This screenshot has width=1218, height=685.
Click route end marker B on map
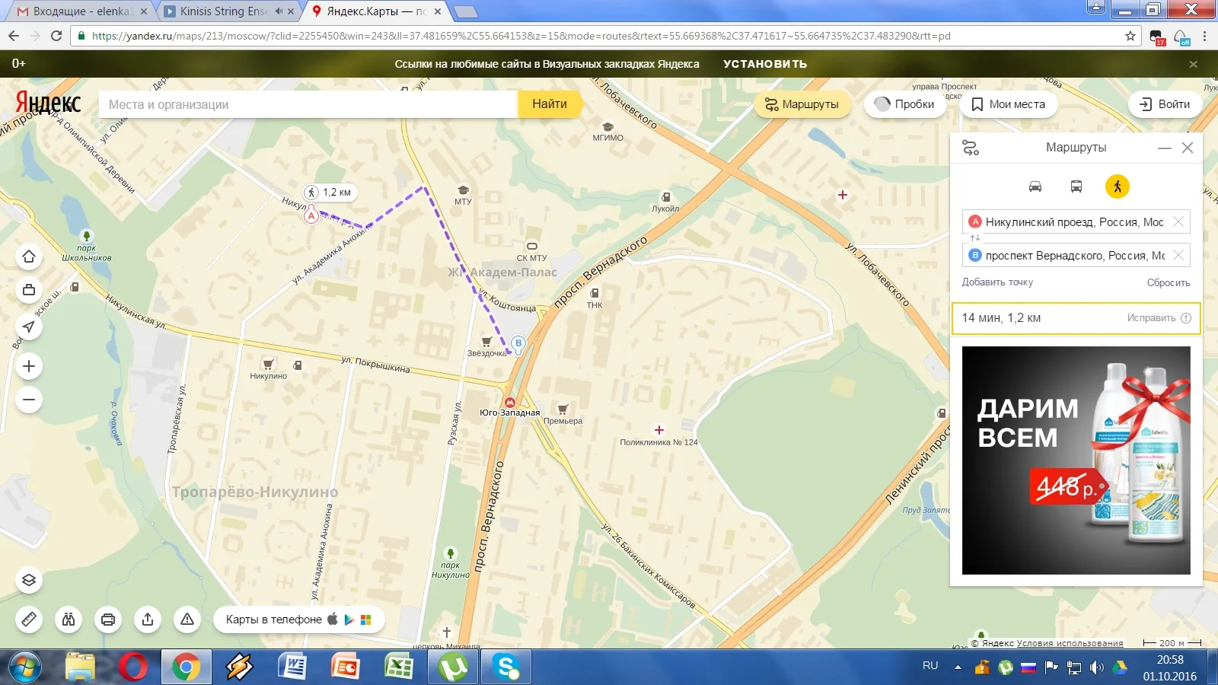(518, 343)
